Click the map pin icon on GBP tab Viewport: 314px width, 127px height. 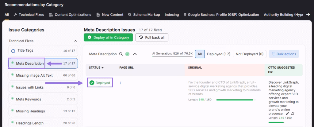185,15
